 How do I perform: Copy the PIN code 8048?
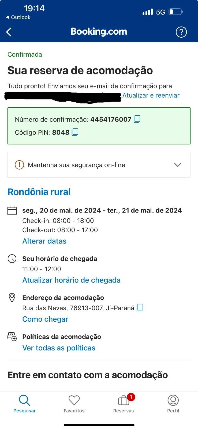click(x=75, y=132)
